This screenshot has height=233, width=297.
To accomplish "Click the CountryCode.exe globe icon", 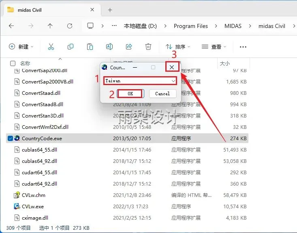I will tap(17, 138).
